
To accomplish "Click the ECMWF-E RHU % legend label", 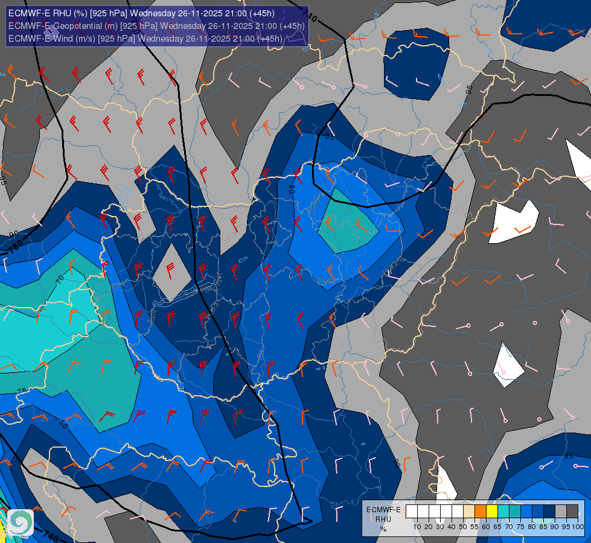I will [x=383, y=519].
